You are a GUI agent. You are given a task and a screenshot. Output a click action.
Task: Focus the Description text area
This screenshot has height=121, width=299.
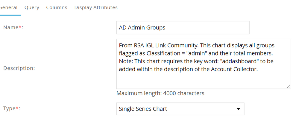pos(203,63)
